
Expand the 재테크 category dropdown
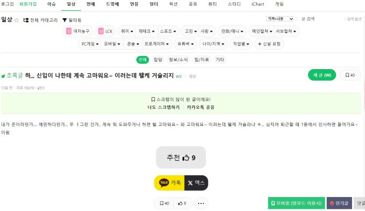coord(147,31)
